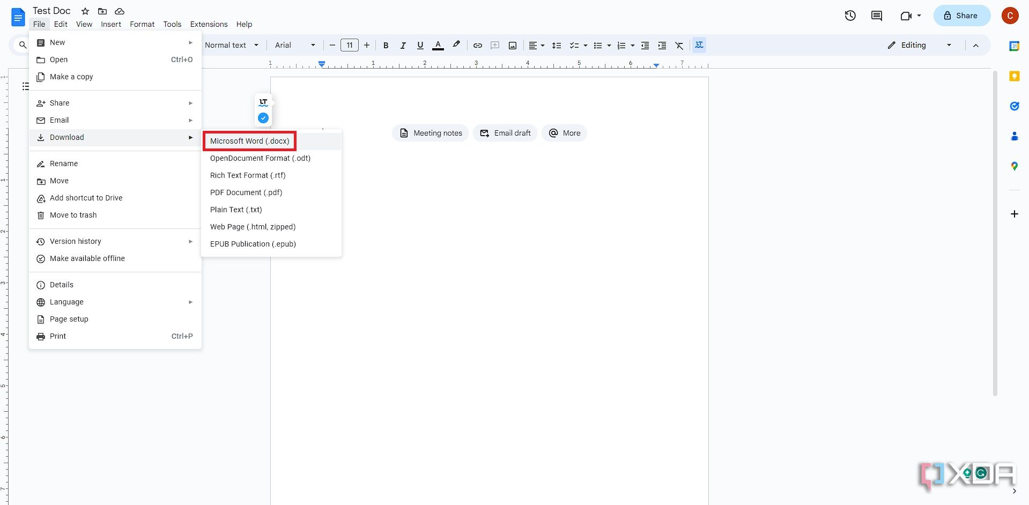Open paragraph style Normal text dropdown
The height and width of the screenshot is (505, 1029).
point(232,45)
